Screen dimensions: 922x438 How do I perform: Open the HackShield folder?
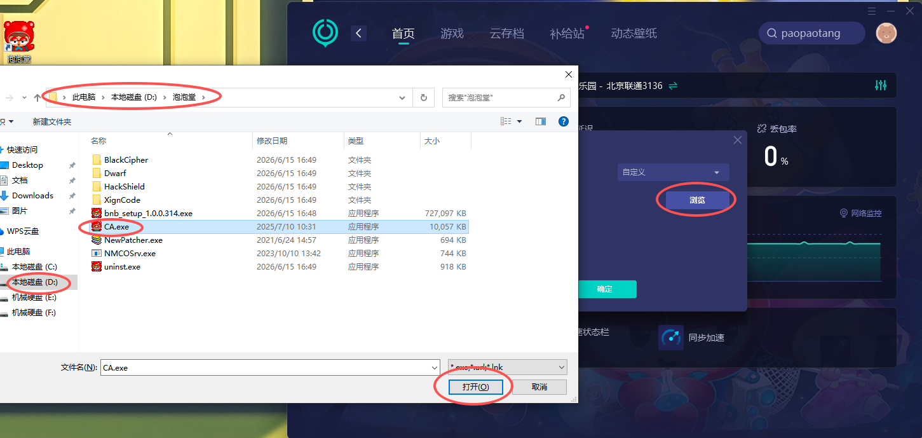[x=125, y=186]
